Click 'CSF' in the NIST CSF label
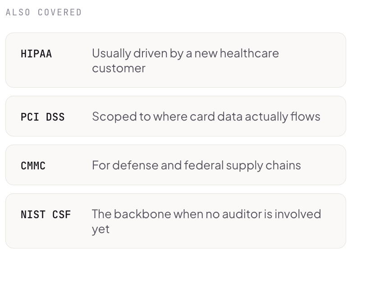Screen dimensions: 366x290 [61, 215]
